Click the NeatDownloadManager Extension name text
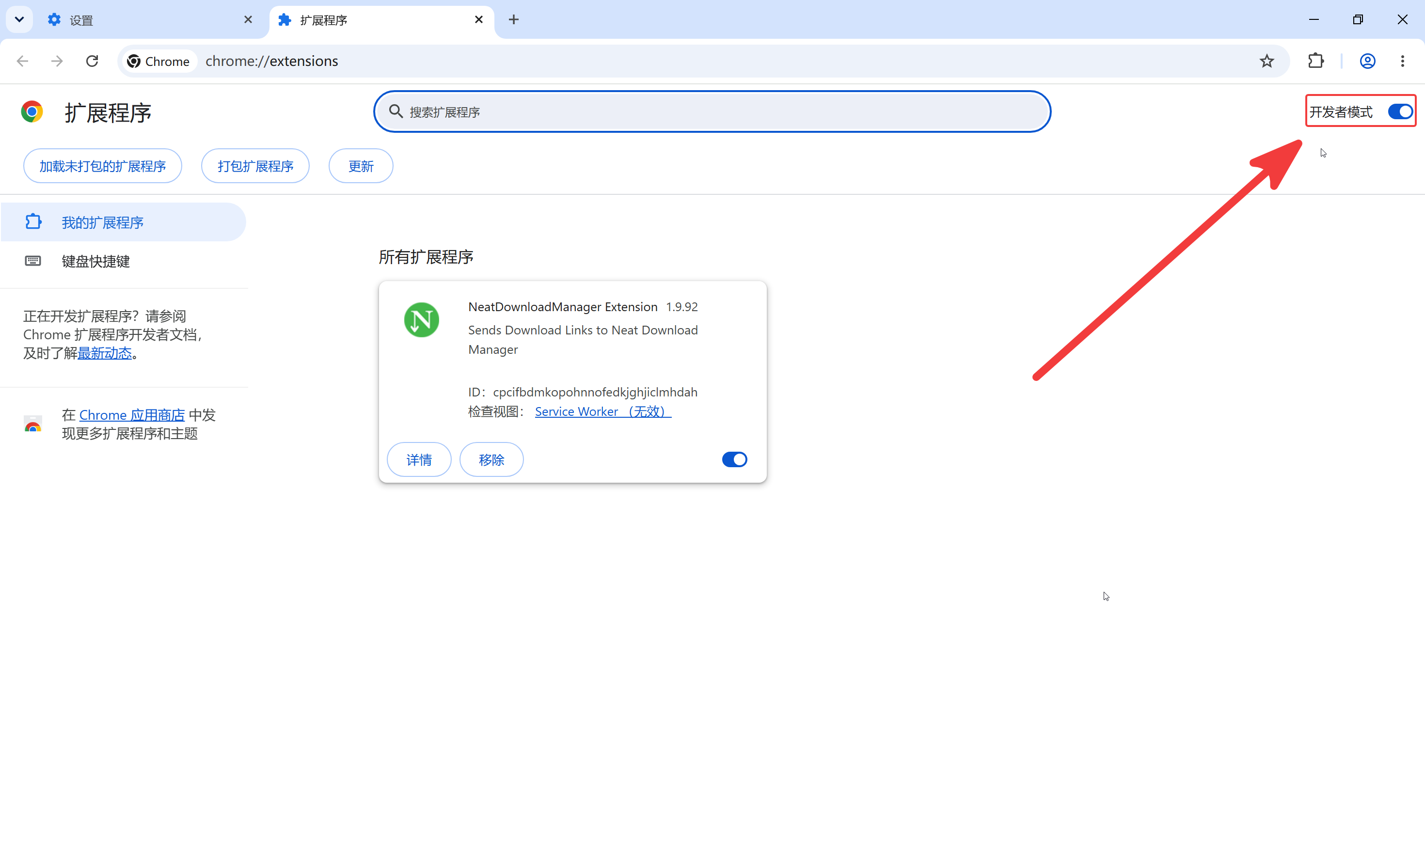 [563, 307]
